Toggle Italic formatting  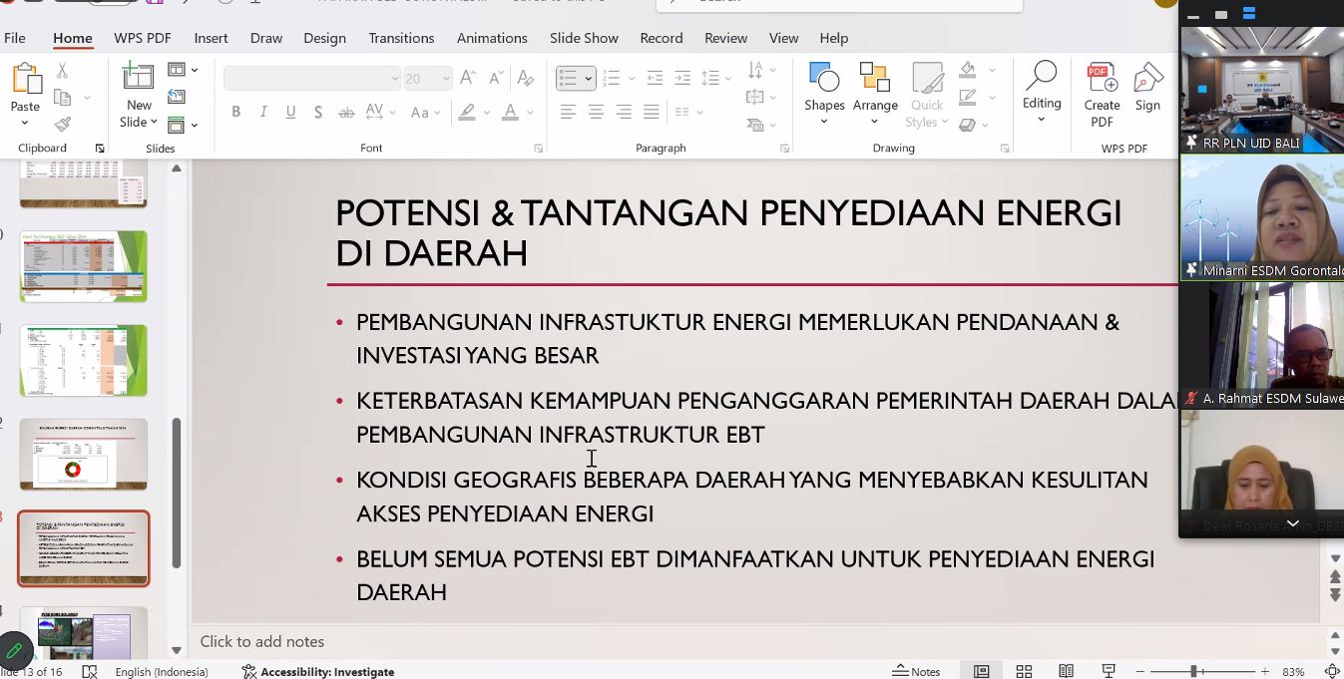click(x=263, y=112)
